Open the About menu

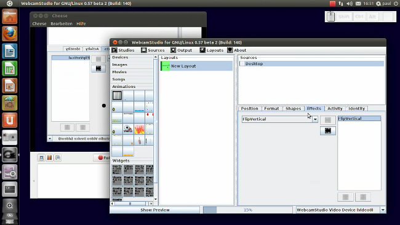(237, 50)
